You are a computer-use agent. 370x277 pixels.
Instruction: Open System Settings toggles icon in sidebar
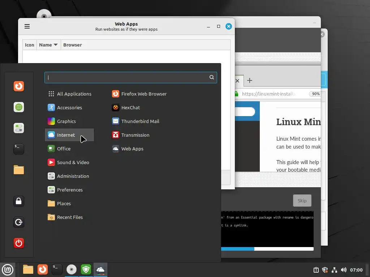[x=19, y=128]
